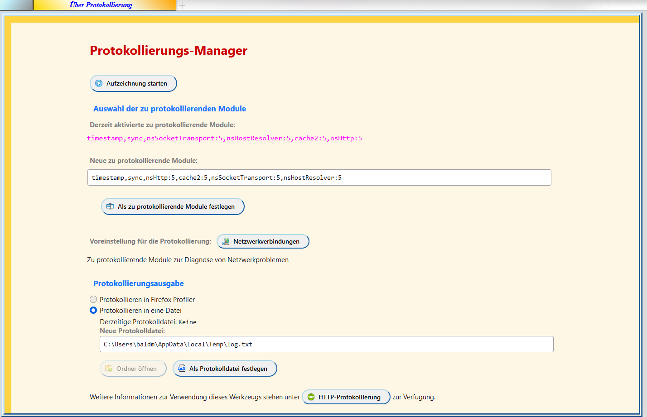Click the Neue Protokolldatei label

click(x=132, y=331)
